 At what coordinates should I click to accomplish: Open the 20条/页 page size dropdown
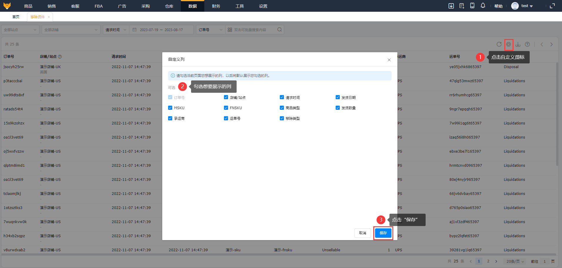515,261
